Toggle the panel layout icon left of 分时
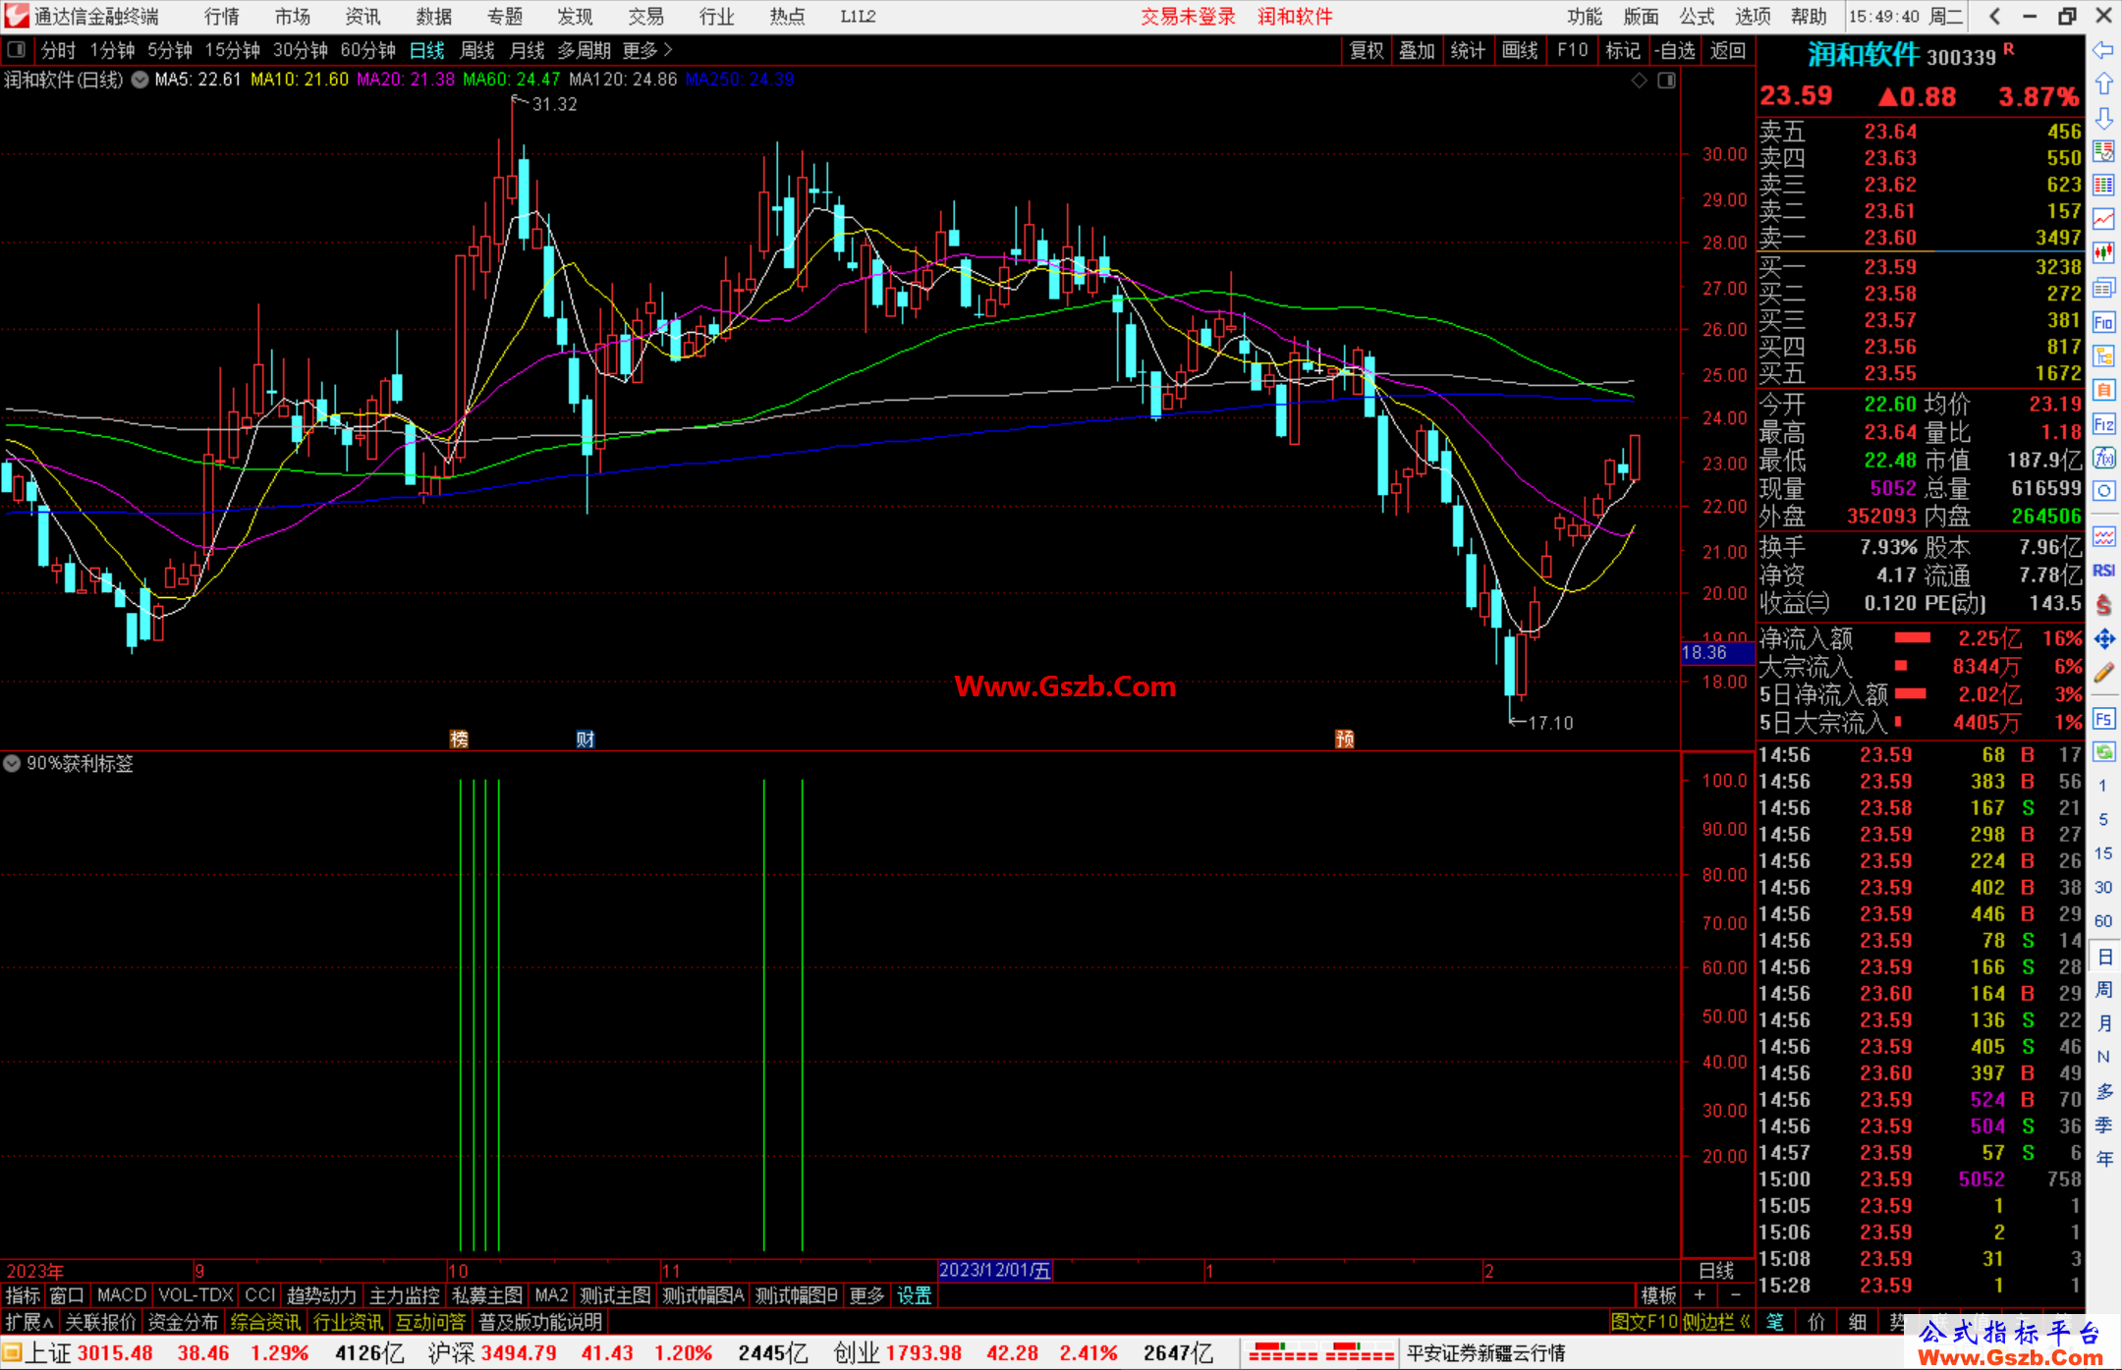Image resolution: width=2122 pixels, height=1370 pixels. 17,49
